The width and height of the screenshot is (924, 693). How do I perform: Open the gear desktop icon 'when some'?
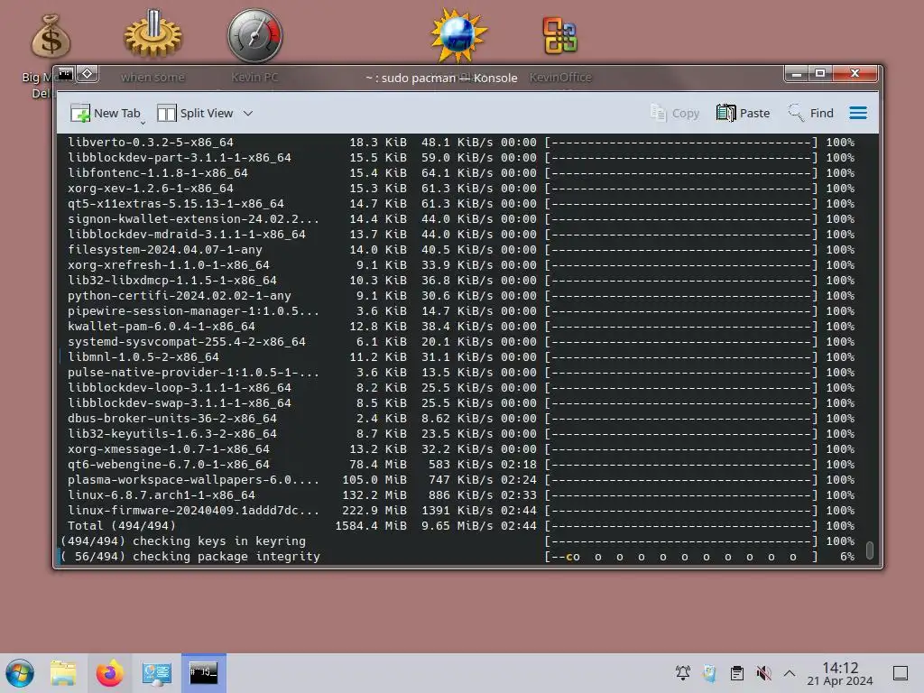(152, 35)
